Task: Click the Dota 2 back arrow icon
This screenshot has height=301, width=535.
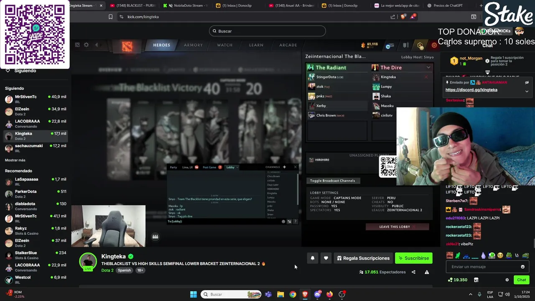Action: click(97, 45)
